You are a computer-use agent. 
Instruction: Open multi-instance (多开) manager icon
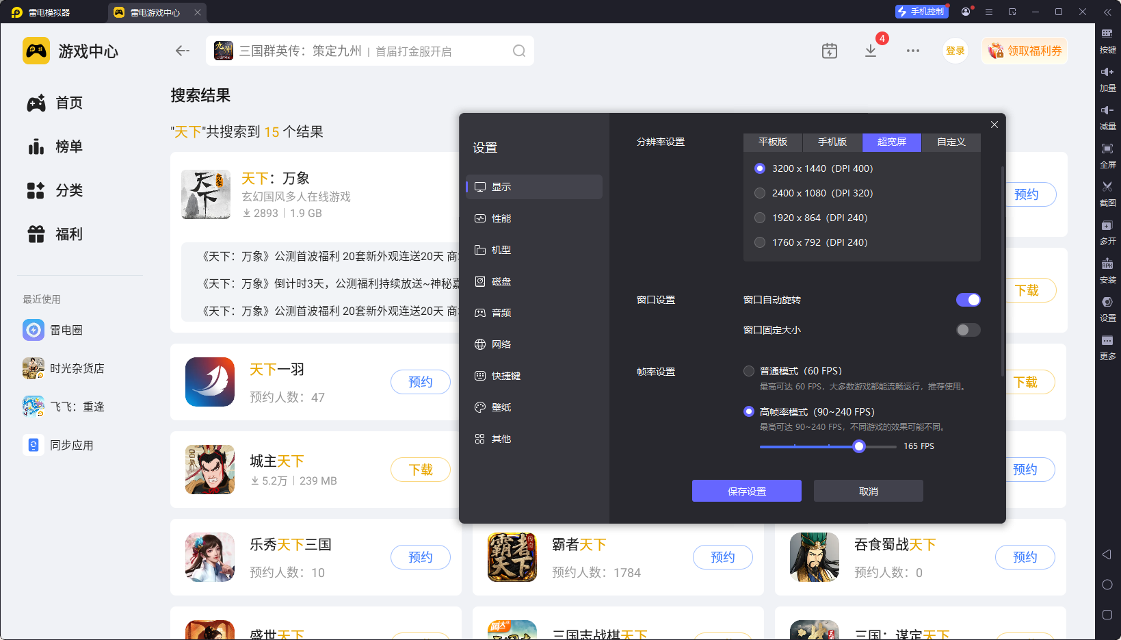[1107, 226]
